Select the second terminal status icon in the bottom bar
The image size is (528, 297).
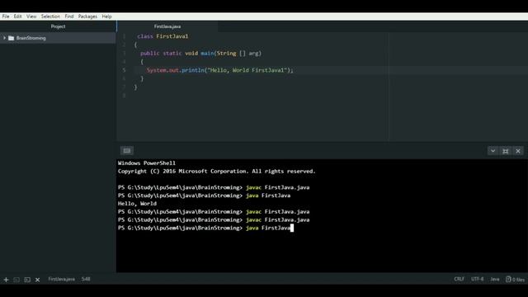click(x=27, y=280)
